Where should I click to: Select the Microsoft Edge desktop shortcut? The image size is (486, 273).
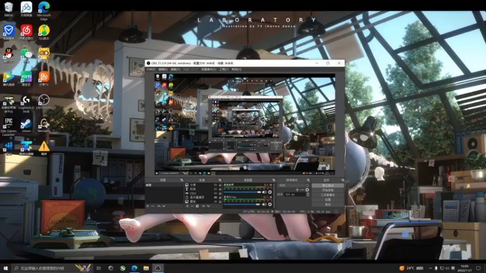[44, 10]
